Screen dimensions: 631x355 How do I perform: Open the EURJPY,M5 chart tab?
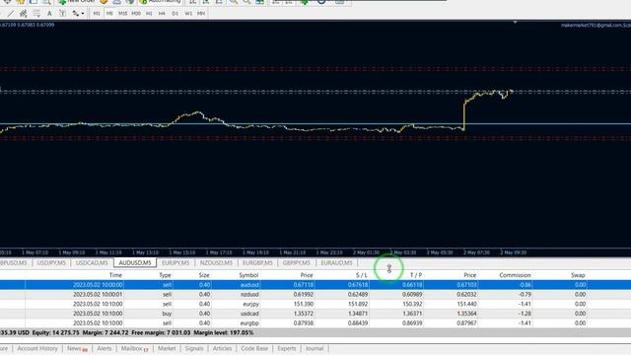click(175, 263)
